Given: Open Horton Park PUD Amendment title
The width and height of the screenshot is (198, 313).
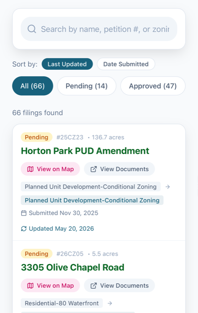Looking at the screenshot, I should point(85,151).
